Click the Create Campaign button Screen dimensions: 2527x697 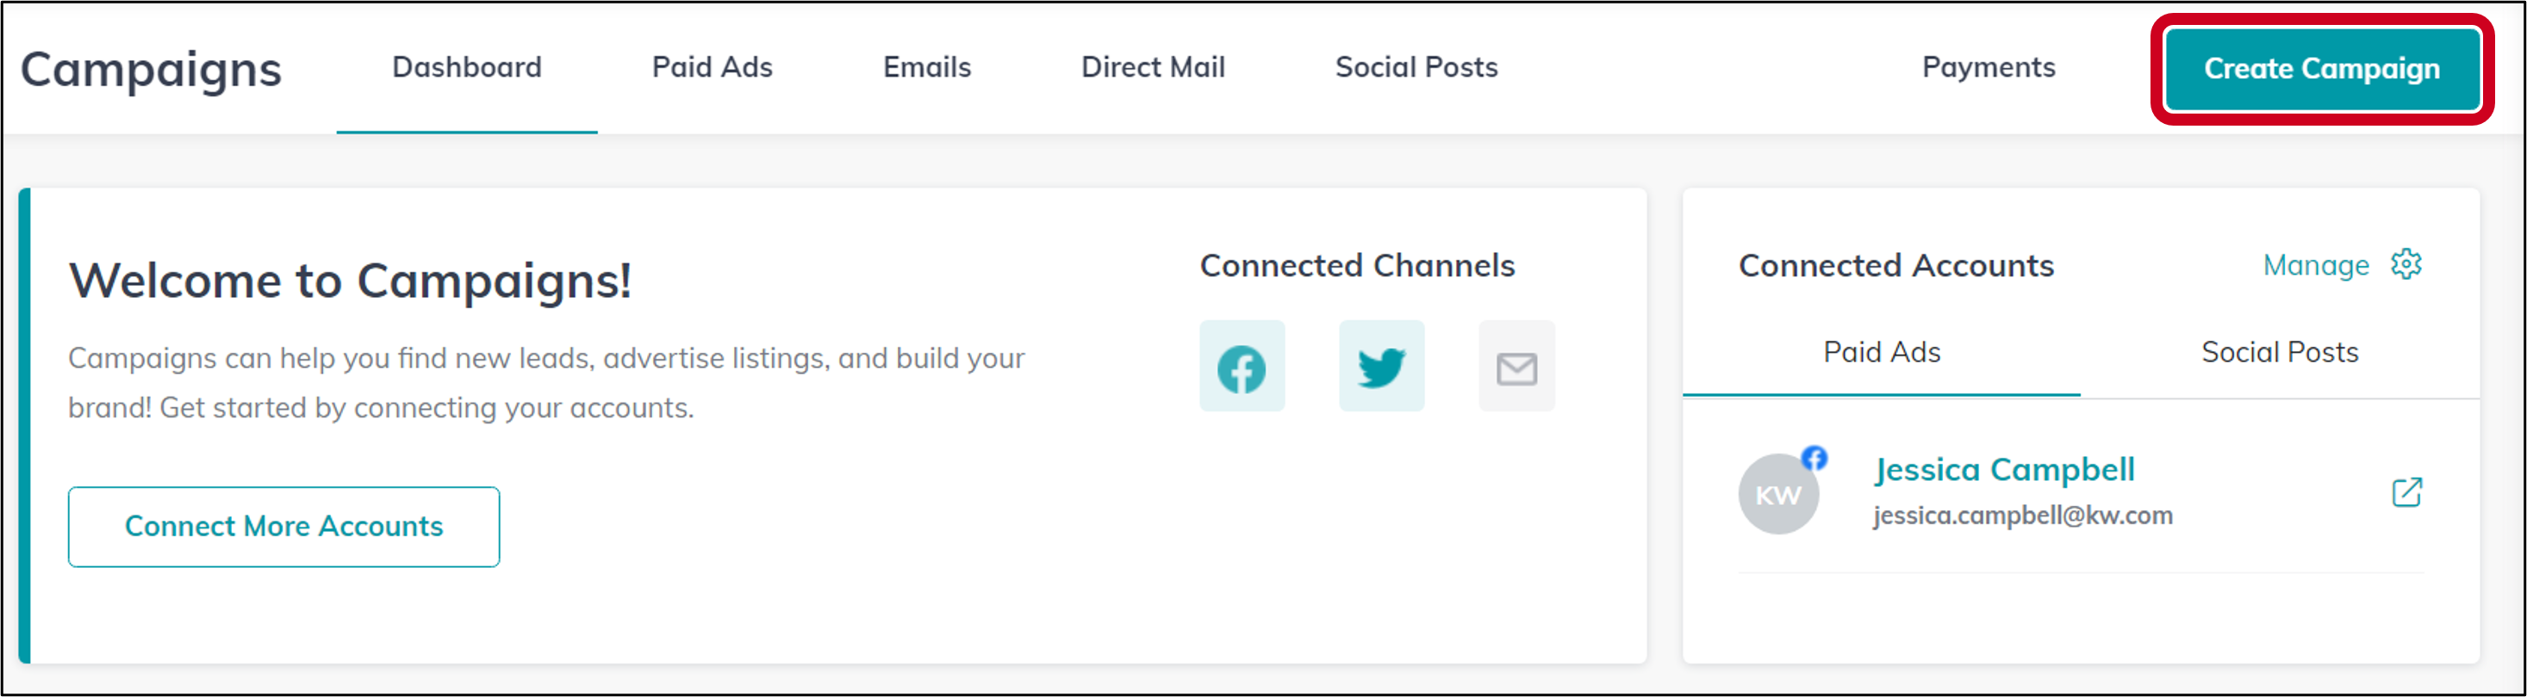(2322, 69)
